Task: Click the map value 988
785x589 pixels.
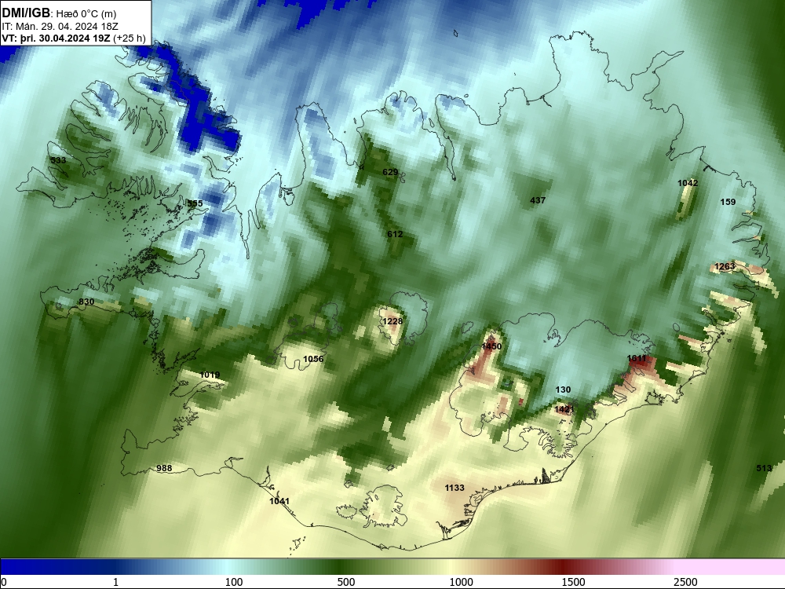Action: (164, 469)
